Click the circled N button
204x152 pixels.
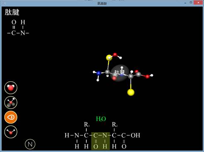click(30, 144)
